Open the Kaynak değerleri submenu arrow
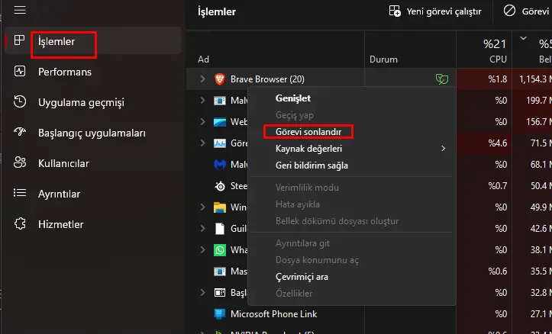Viewport: 552px width, 334px height. pos(444,149)
